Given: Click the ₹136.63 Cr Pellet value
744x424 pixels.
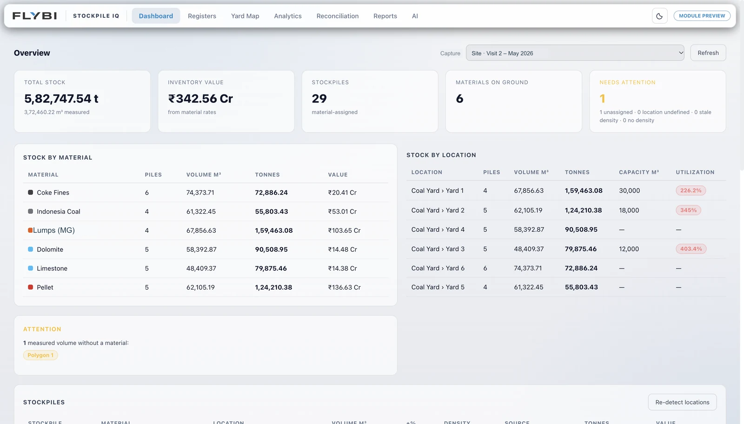Looking at the screenshot, I should tap(344, 287).
